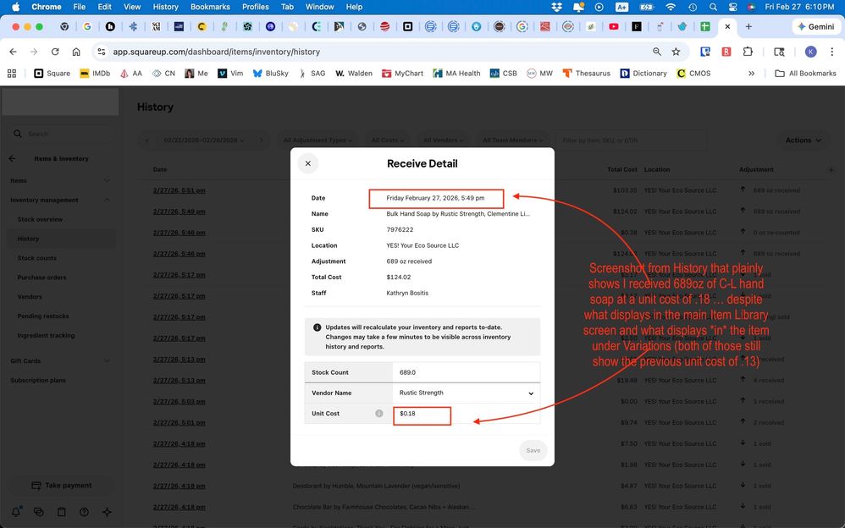Open the Bookmarks menu
Image resolution: width=845 pixels, height=528 pixels.
point(210,7)
